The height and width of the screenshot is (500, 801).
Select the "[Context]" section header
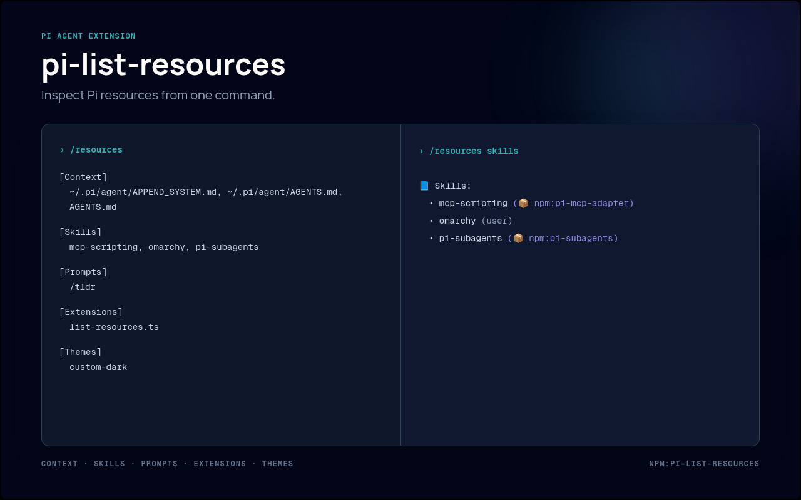(83, 177)
